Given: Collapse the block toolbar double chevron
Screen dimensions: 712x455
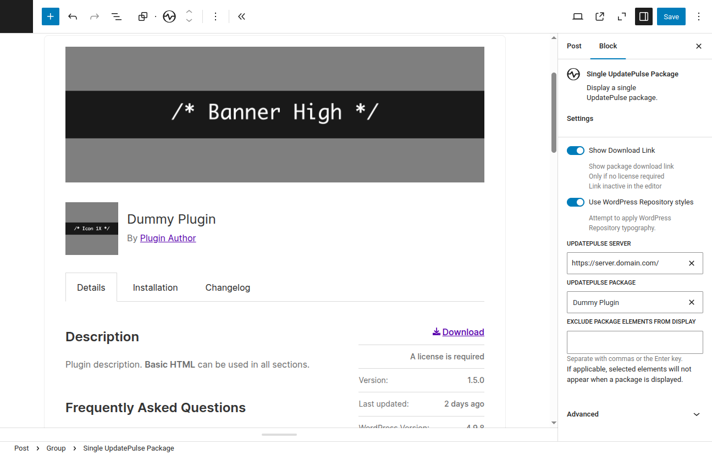Looking at the screenshot, I should 241,16.
